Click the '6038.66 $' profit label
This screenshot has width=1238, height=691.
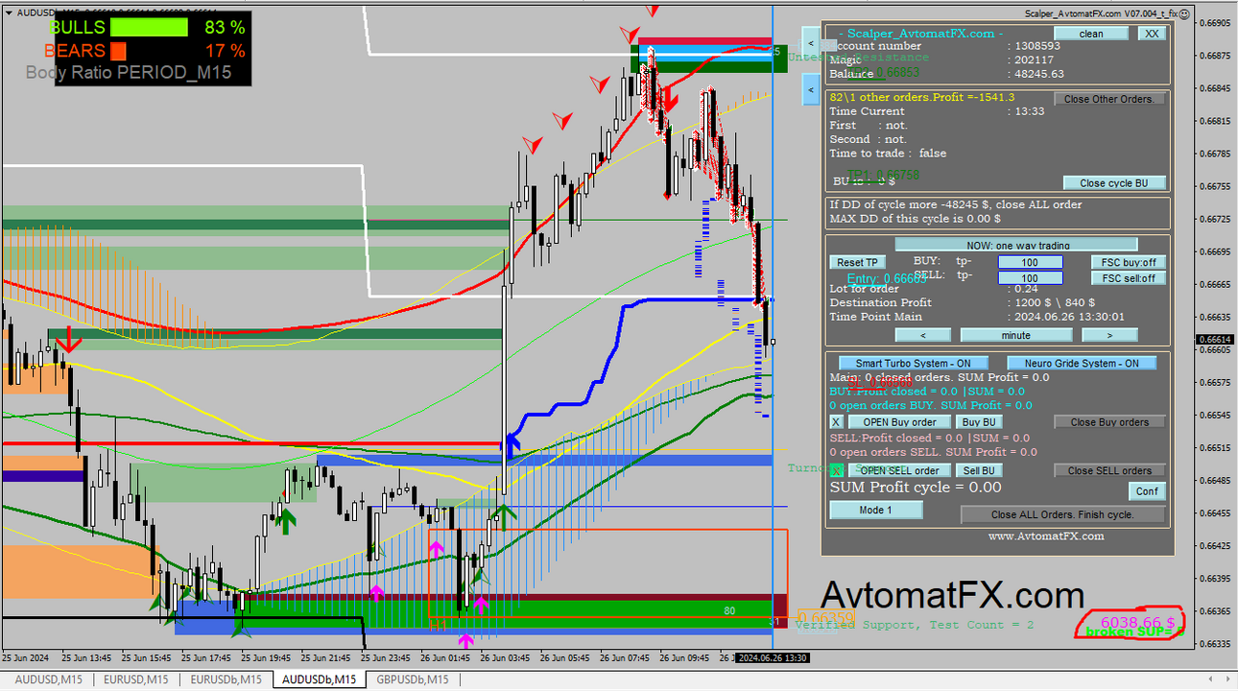tap(1137, 622)
